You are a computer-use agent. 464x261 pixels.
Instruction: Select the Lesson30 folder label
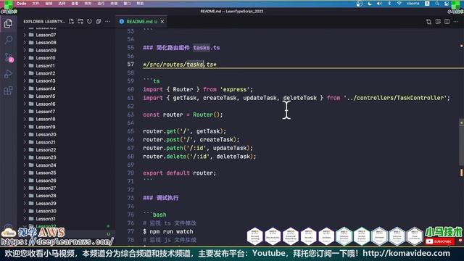point(46,211)
